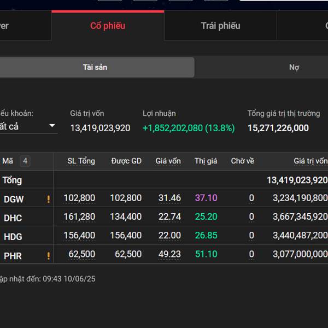328x328 pixels.
Task: Click the update timestamp 09:43 10/06/25
Action: tap(69, 279)
